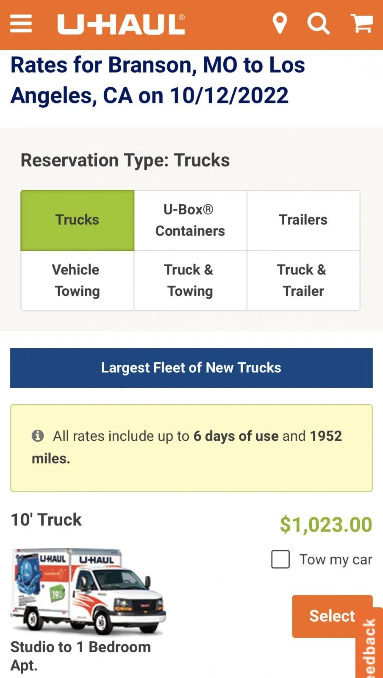
Task: Enable the Tow my car checkbox
Action: click(x=280, y=559)
